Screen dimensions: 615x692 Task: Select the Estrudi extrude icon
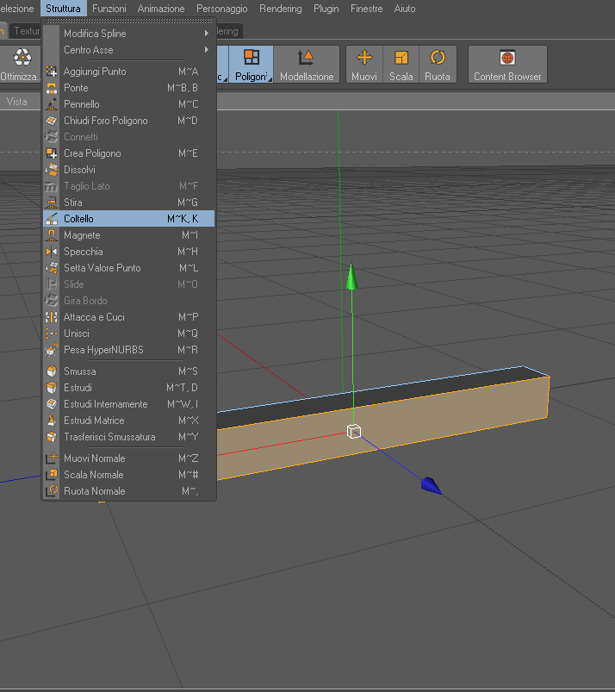pos(52,388)
